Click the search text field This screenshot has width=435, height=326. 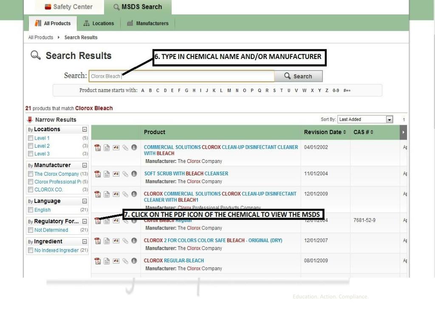(x=181, y=76)
